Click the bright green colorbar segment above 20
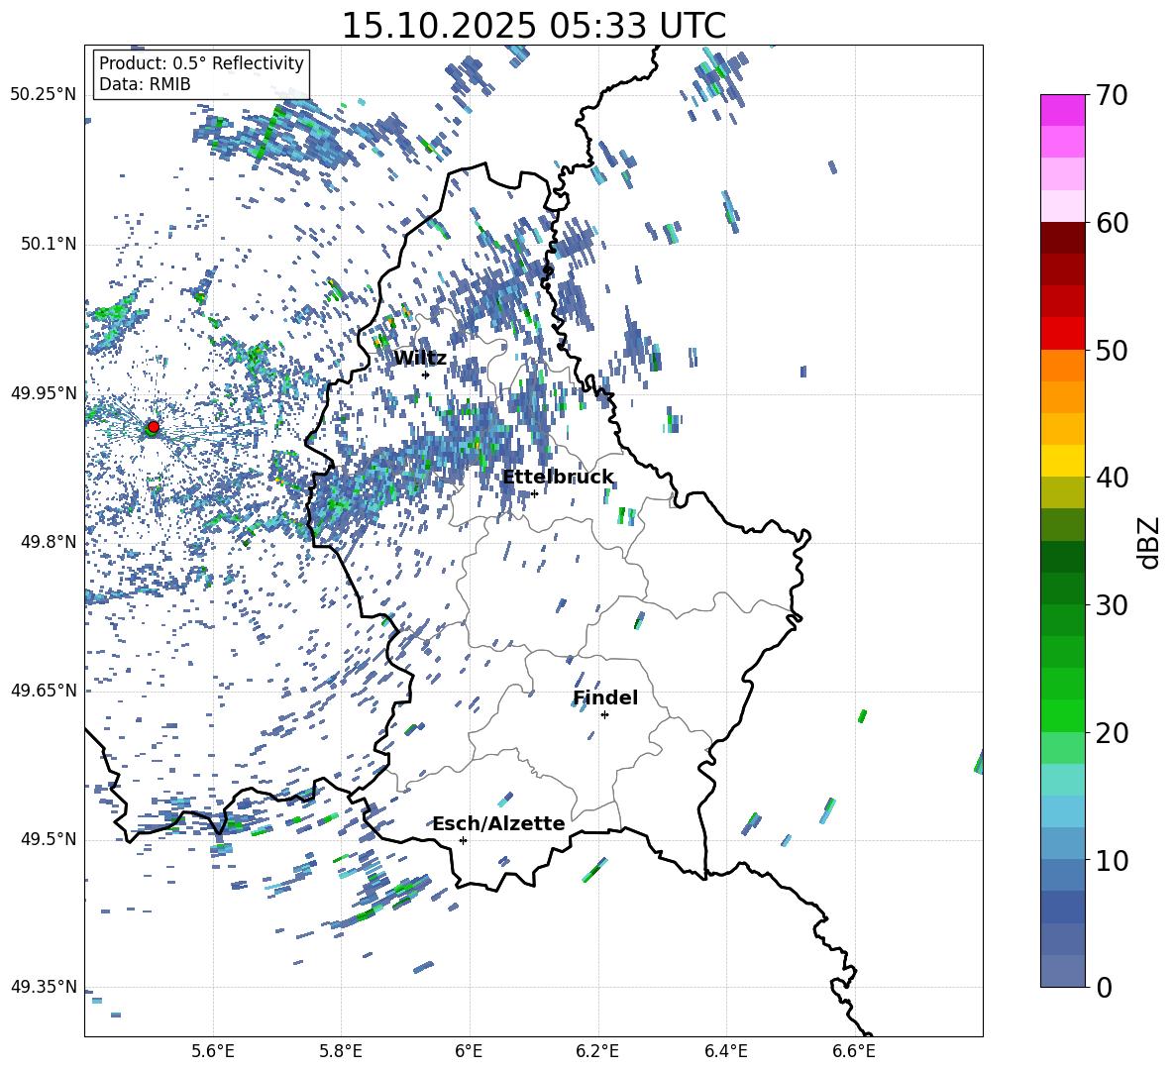The height and width of the screenshot is (1071, 1173). tap(1063, 715)
